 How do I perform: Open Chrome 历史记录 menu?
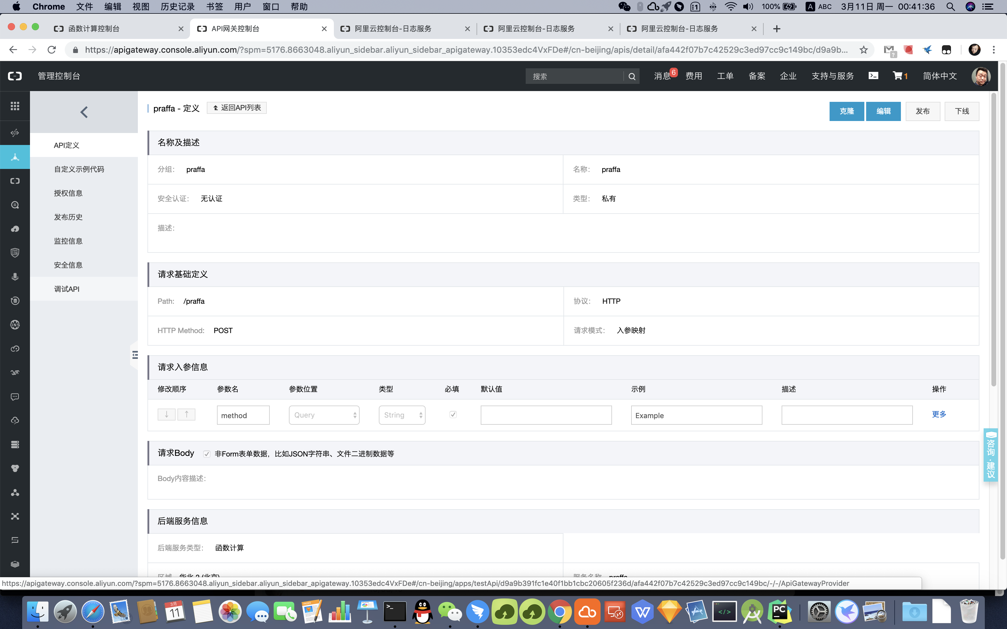(178, 7)
